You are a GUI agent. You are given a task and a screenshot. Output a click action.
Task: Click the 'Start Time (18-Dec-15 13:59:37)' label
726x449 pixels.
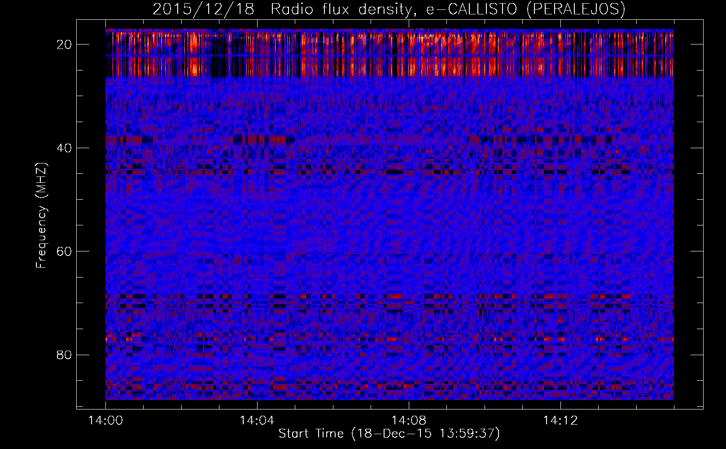click(x=389, y=433)
